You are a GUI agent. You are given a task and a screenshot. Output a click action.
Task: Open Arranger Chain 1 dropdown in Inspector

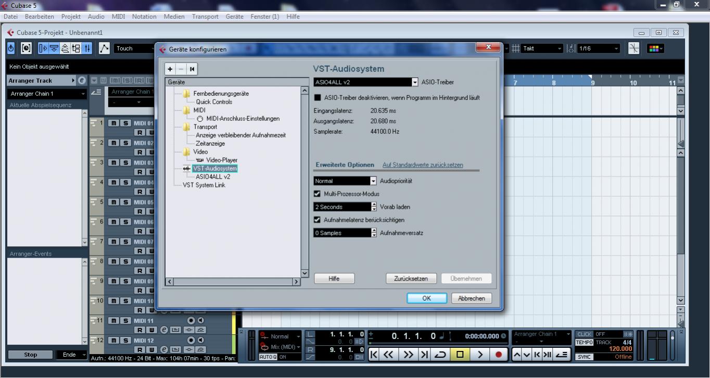[47, 94]
